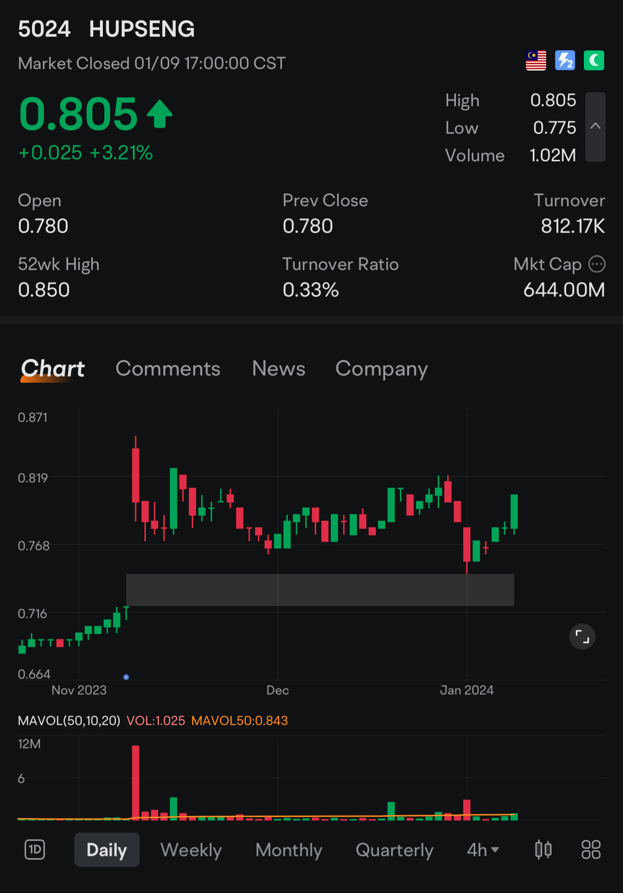Tap the blue lightning Level 2 icon

[565, 61]
